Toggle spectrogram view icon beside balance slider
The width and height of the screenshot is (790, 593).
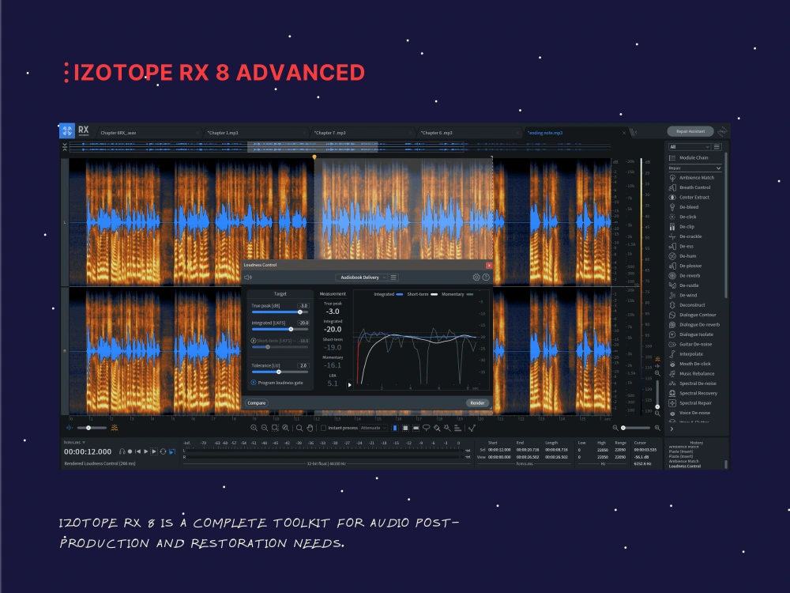pyautogui.click(x=115, y=428)
